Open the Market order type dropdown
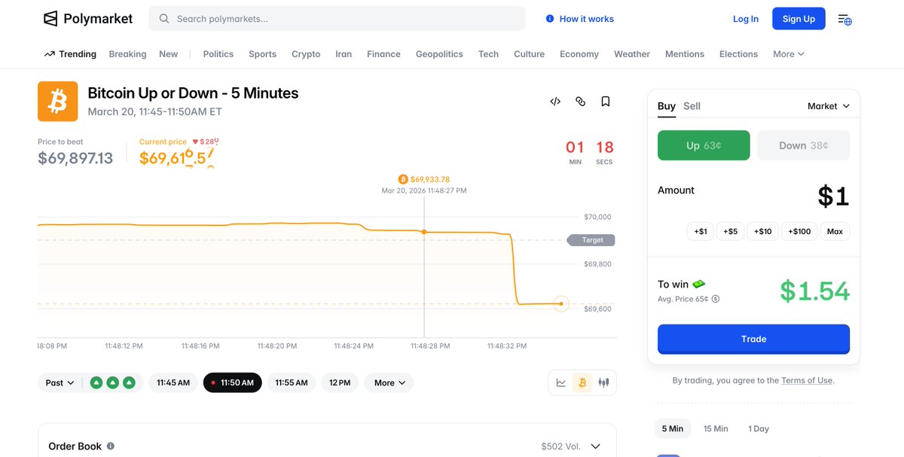Screen dimensions: 904x457 pos(829,106)
